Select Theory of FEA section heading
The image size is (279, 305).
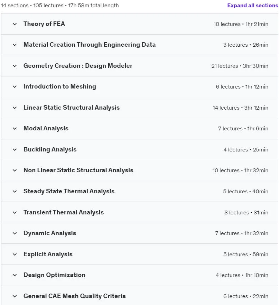(44, 24)
